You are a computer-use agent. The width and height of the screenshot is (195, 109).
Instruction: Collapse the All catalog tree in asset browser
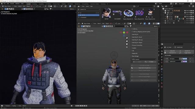coord(79,13)
